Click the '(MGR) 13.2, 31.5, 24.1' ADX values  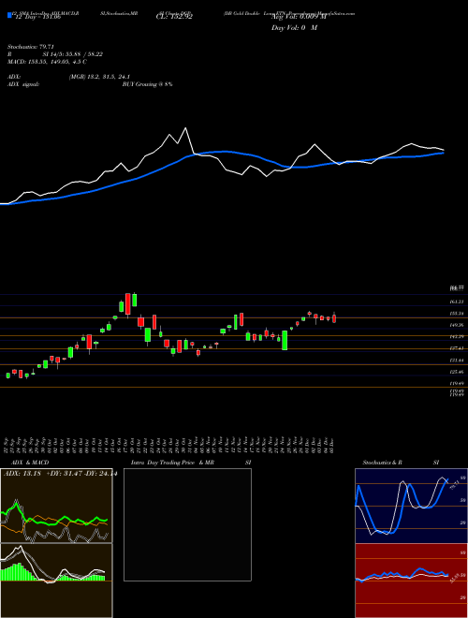[99, 77]
